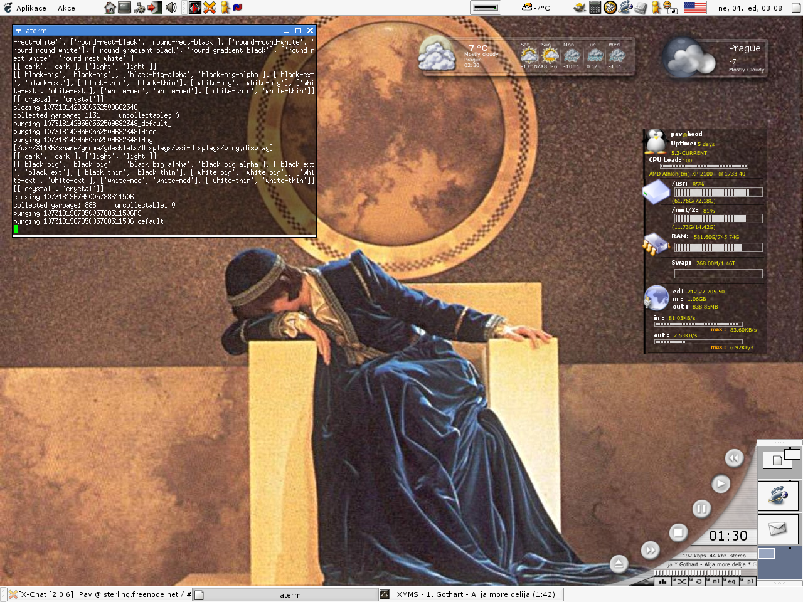
Task: Select the XMMS taskbar button
Action: [471, 594]
